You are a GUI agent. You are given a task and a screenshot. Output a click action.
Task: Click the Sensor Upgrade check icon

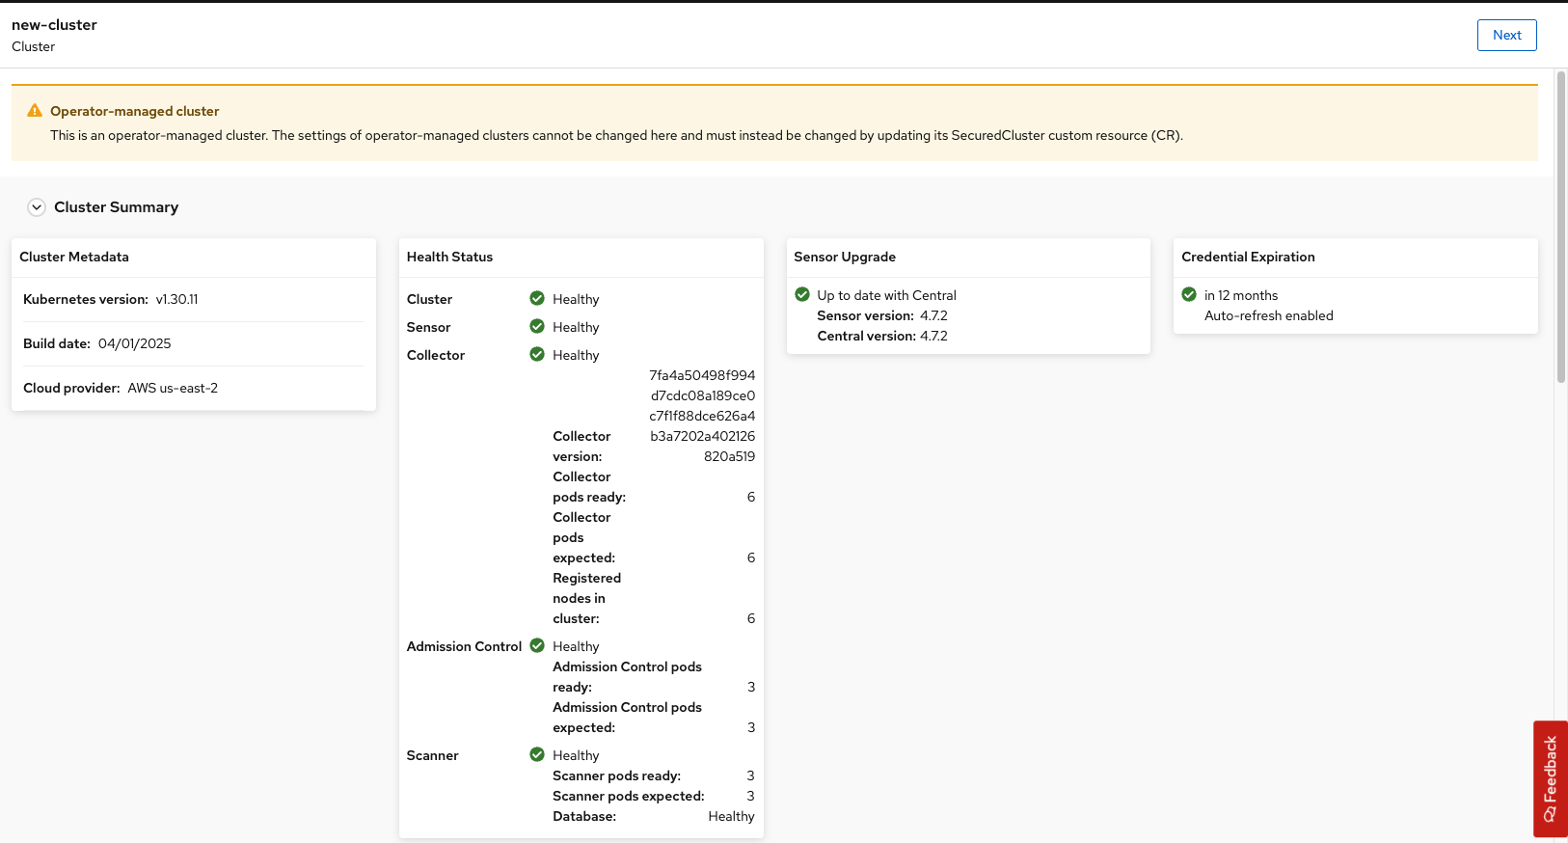[x=802, y=294]
